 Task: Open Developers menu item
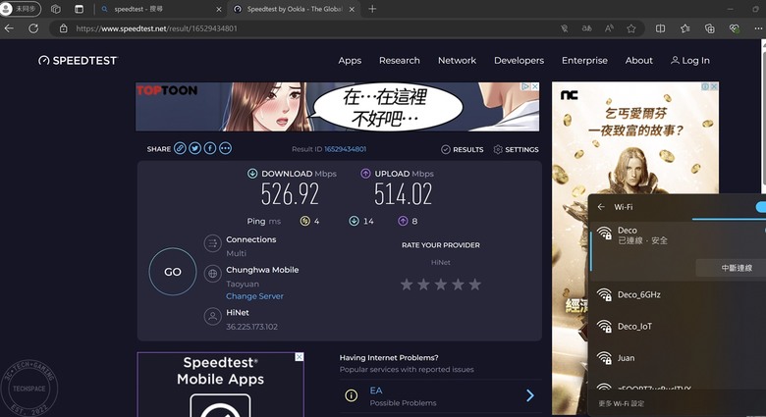point(519,61)
